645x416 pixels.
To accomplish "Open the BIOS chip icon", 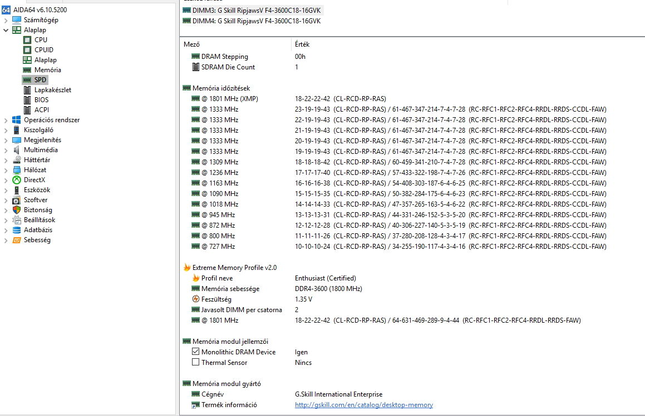I will [27, 100].
